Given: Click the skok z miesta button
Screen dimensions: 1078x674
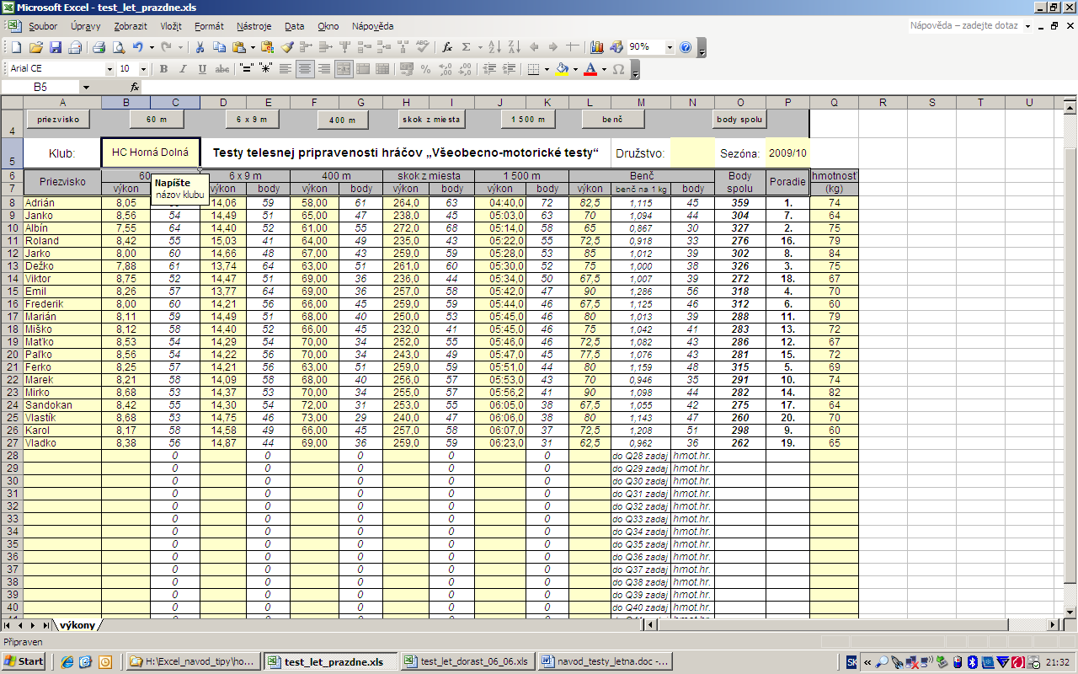Looking at the screenshot, I should coord(432,120).
